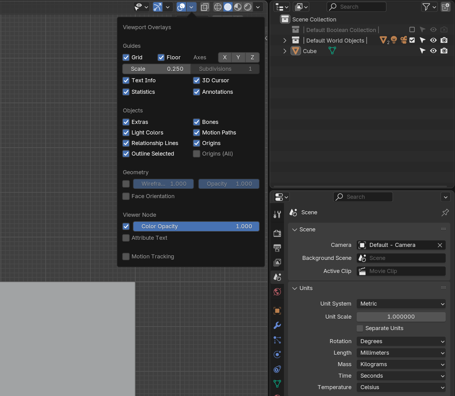Expand the Cube tree item

click(285, 51)
